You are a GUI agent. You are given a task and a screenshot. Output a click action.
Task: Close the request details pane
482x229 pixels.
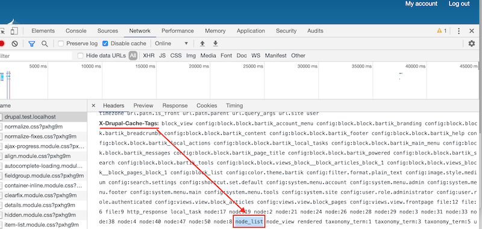point(93,105)
